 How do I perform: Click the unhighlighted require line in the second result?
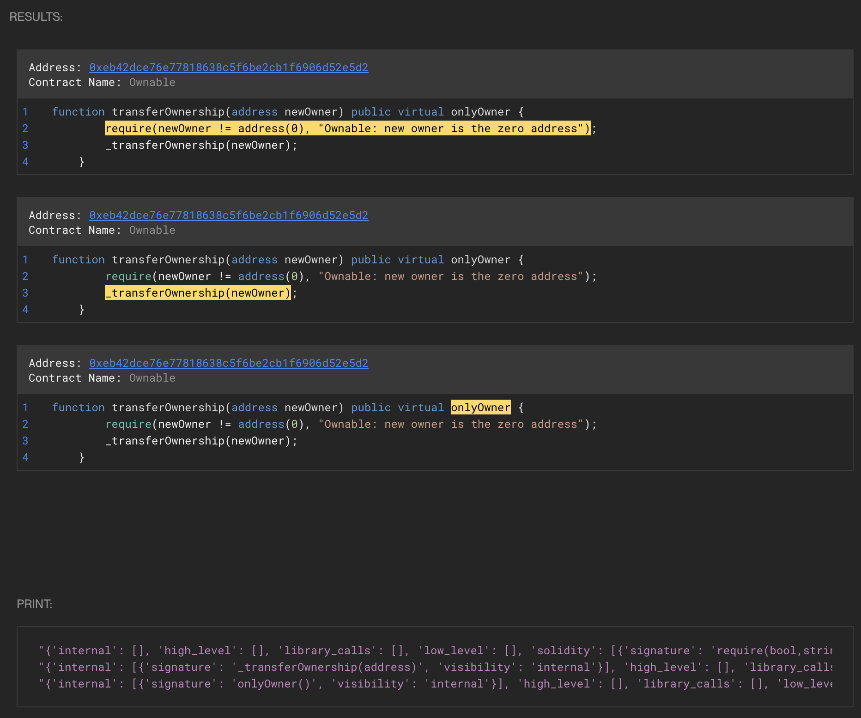coord(351,276)
